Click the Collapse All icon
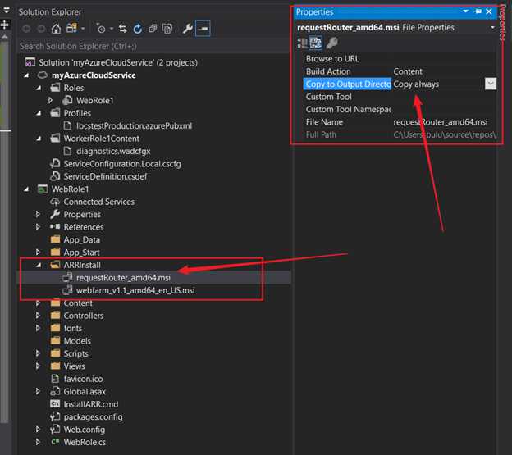 (153, 29)
